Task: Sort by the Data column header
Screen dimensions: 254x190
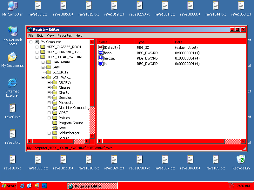Action: click(x=210, y=42)
